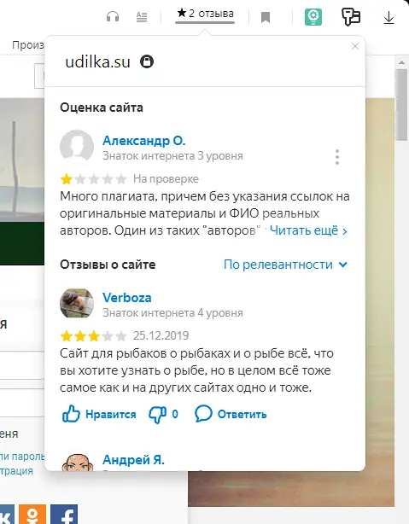Open downloads arrow icon
This screenshot has height=524, width=409.
click(389, 18)
